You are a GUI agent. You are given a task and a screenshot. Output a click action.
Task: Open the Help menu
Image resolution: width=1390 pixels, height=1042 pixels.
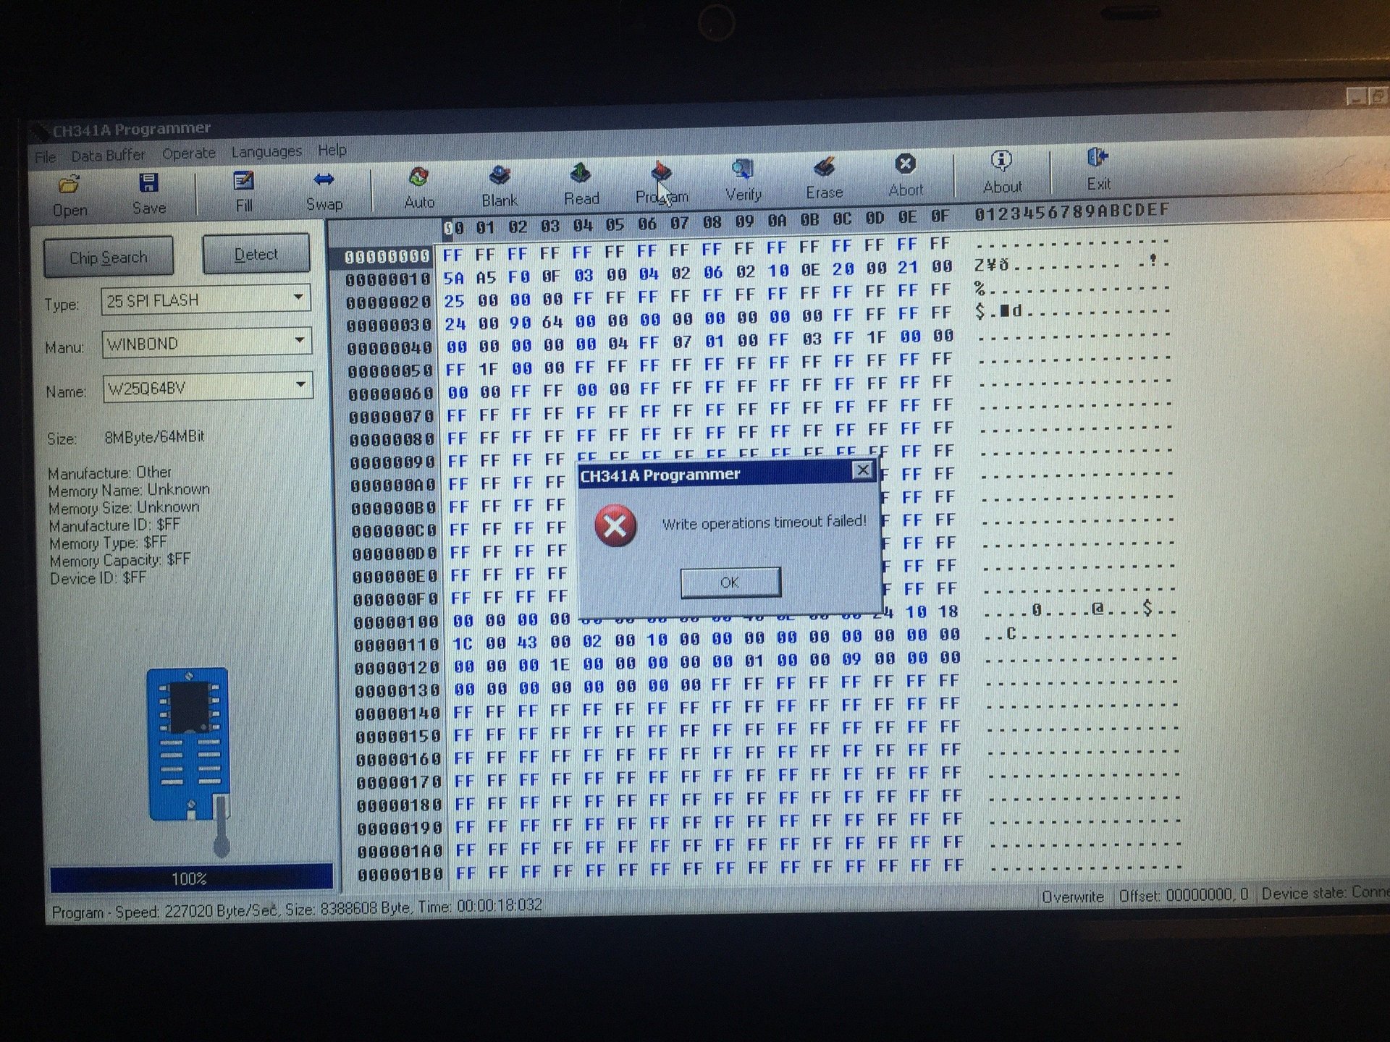click(332, 150)
